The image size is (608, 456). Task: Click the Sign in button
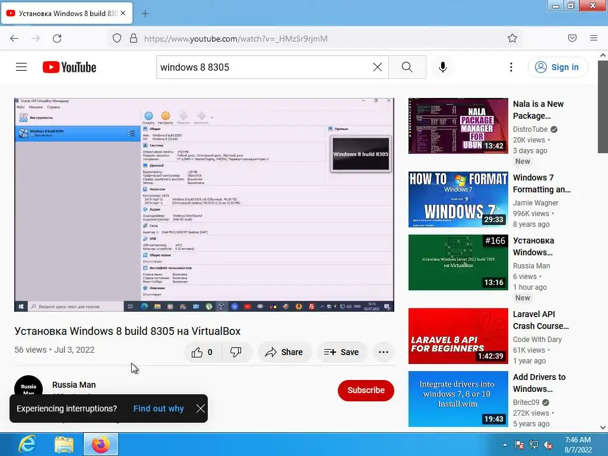click(557, 67)
